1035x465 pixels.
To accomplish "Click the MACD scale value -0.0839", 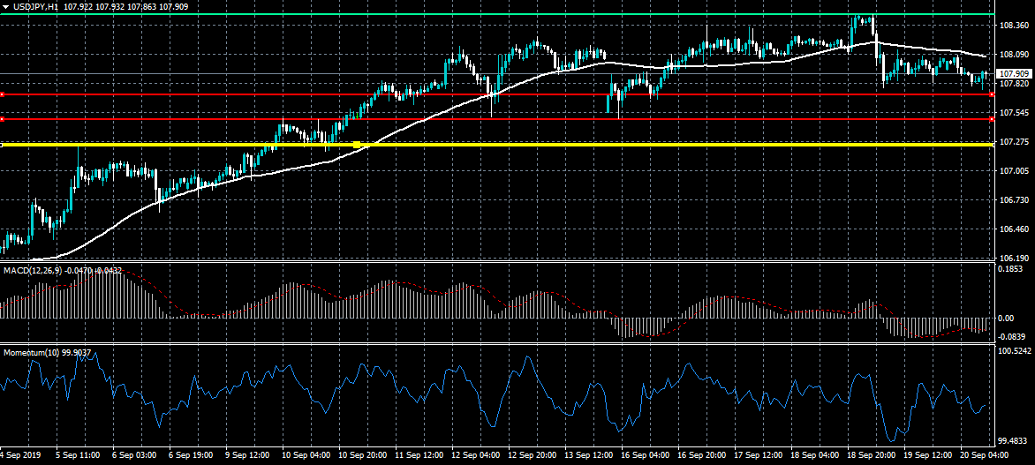I will 1011,336.
